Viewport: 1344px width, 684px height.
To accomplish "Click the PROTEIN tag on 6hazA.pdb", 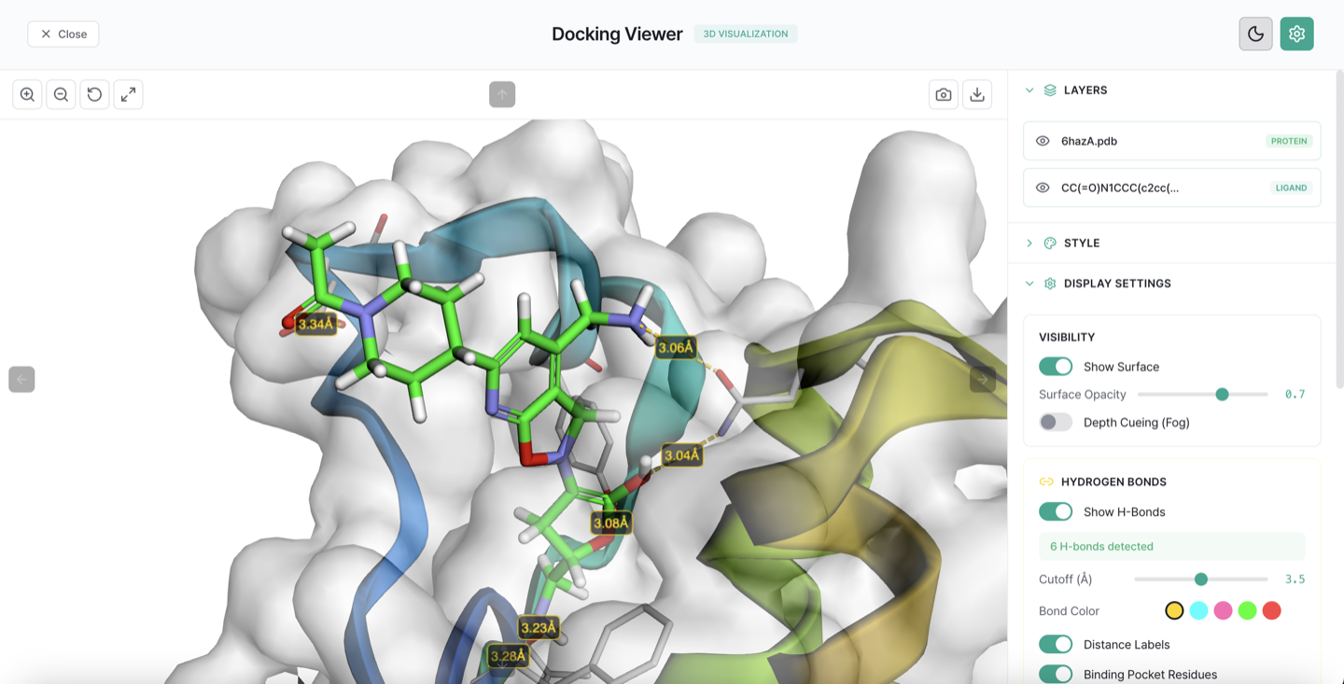I will [1289, 141].
